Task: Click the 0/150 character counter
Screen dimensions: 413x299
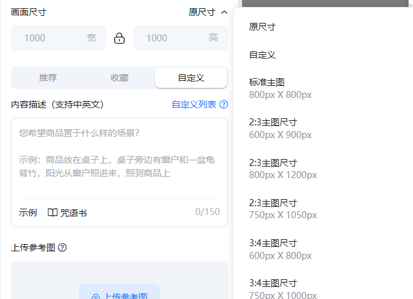Action: click(x=208, y=212)
